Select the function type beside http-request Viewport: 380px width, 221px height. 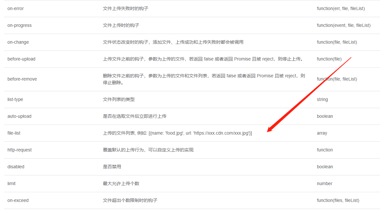coord(324,150)
